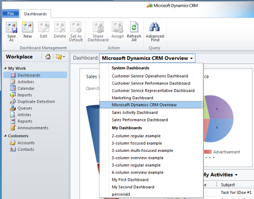The image size is (254, 199).
Task: Click the Queues icon in sidebar
Action: coord(13,108)
